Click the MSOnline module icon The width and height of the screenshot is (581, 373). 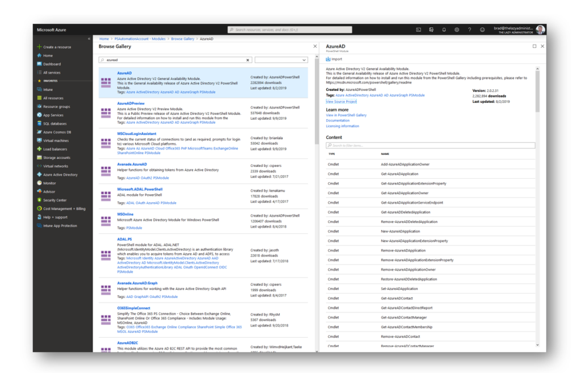click(106, 221)
